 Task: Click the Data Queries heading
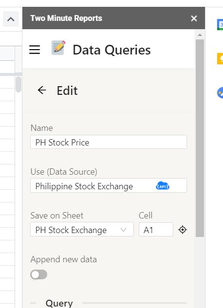(x=111, y=50)
